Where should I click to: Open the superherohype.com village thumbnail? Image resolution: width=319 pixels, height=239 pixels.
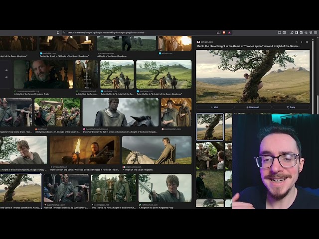click(x=66, y=188)
